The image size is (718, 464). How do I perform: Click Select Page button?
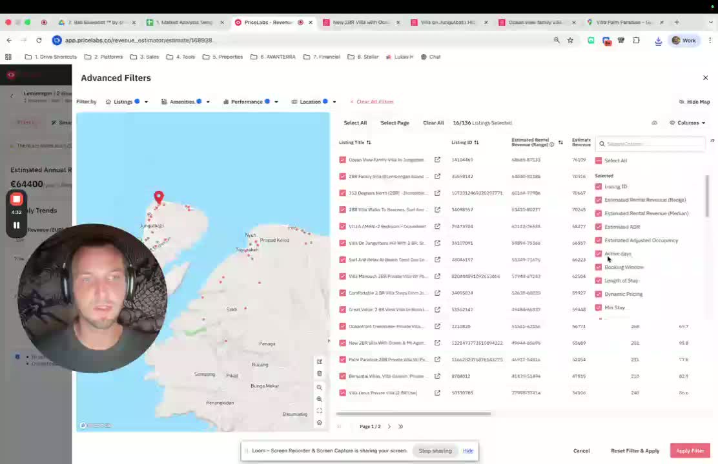coord(395,122)
